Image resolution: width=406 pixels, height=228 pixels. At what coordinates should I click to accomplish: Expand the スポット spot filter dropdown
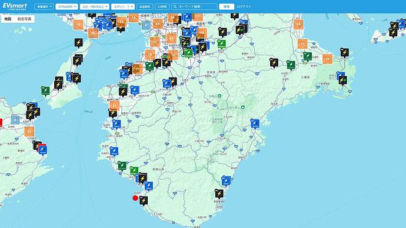pyautogui.click(x=123, y=6)
